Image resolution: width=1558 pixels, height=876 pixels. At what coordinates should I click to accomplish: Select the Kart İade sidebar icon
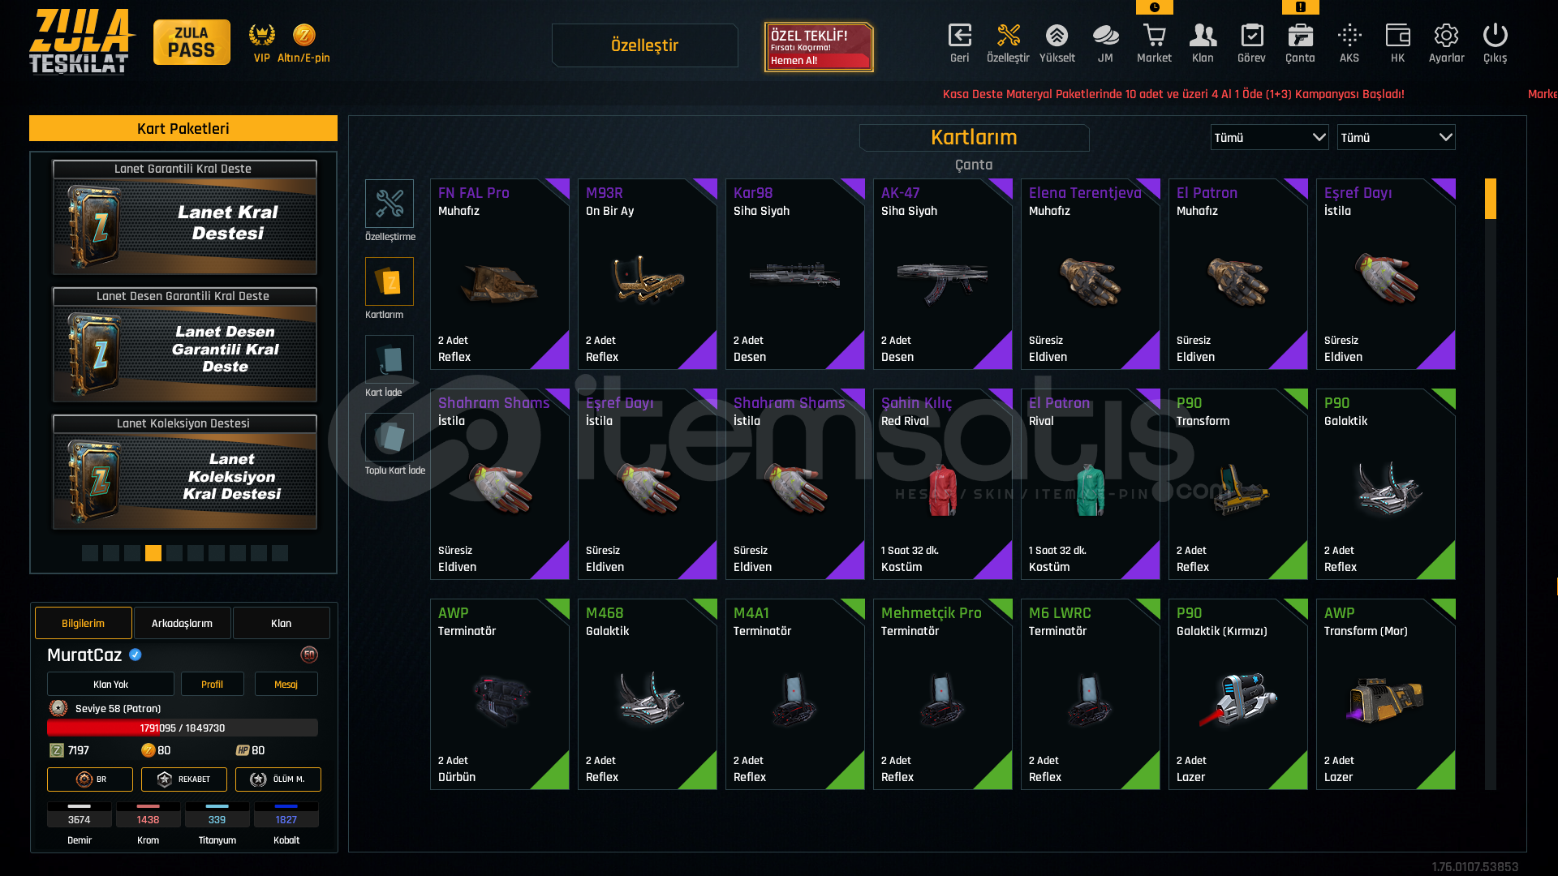click(389, 359)
